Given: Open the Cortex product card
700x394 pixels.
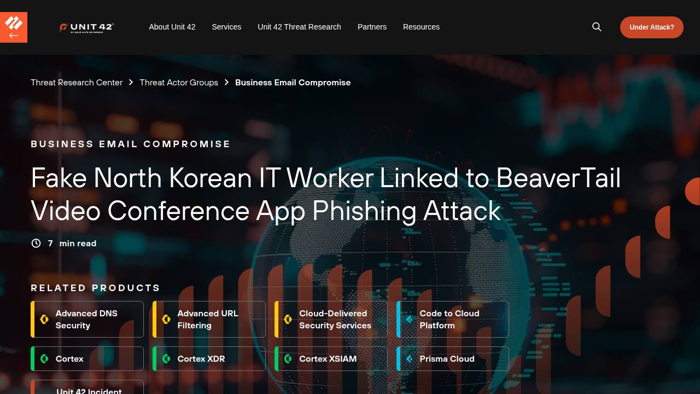Looking at the screenshot, I should pos(87,359).
